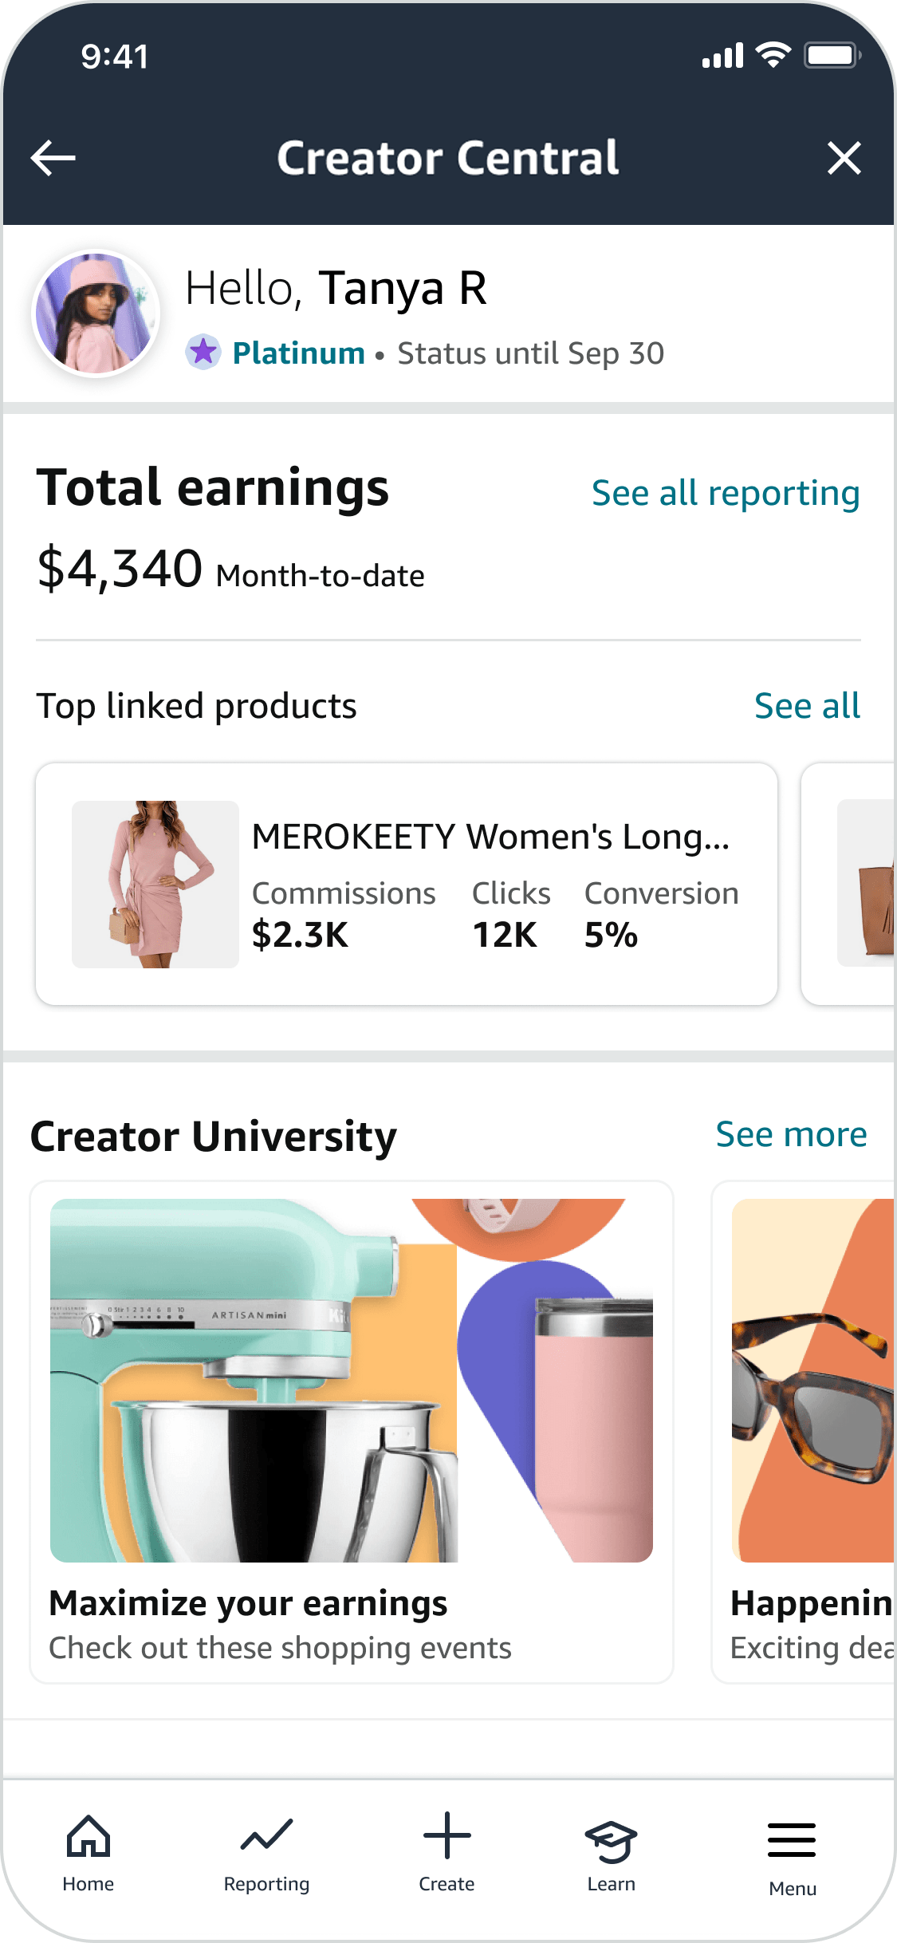This screenshot has height=1943, width=897.
Task: Tap the stand mixer banner image
Action: click(351, 1380)
